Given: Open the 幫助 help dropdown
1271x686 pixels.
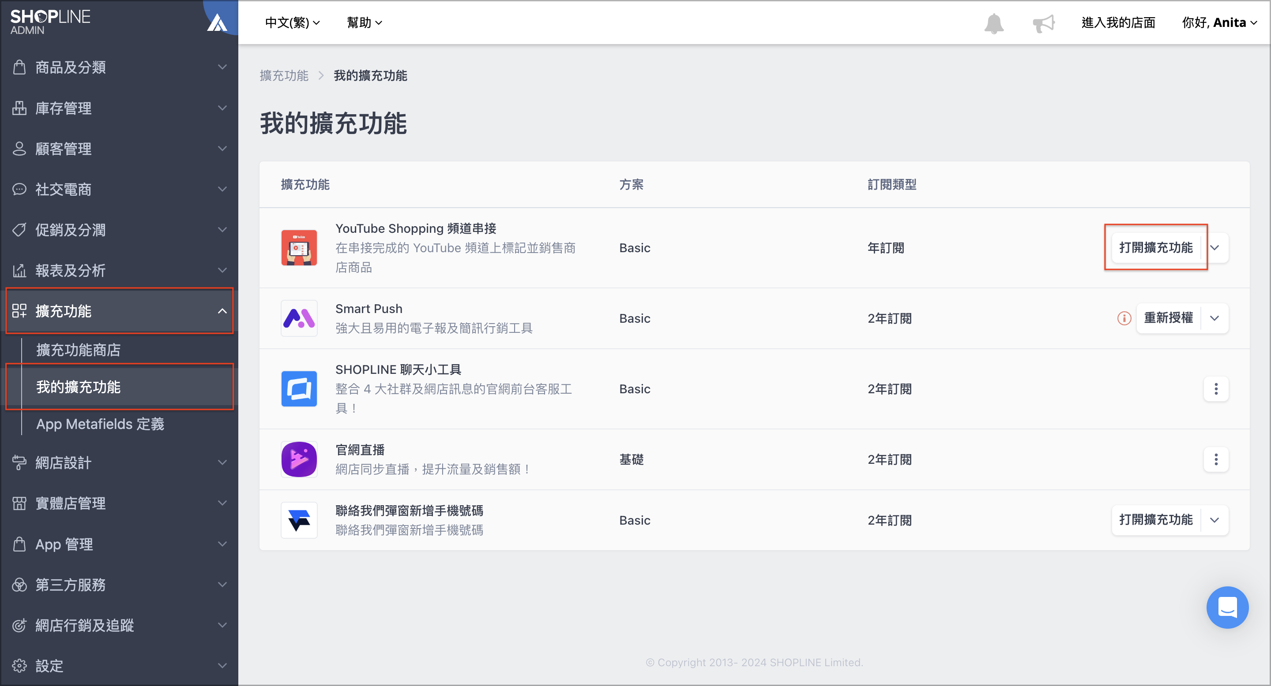Looking at the screenshot, I should pos(364,22).
